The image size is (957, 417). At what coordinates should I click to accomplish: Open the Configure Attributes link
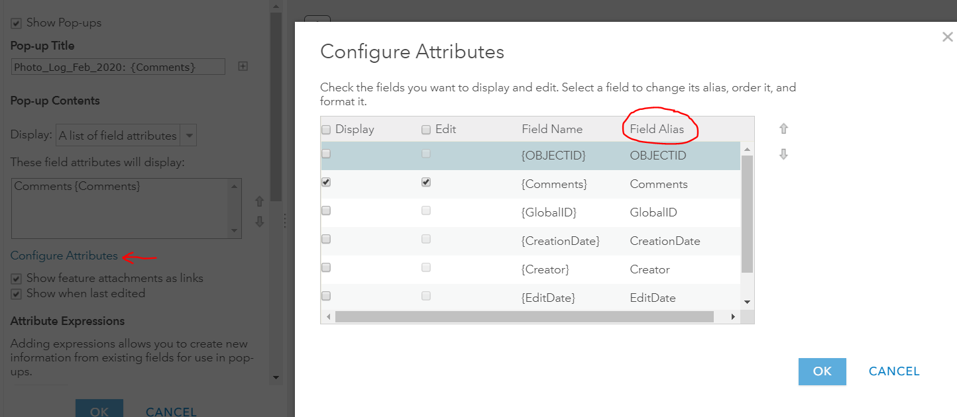pos(64,255)
